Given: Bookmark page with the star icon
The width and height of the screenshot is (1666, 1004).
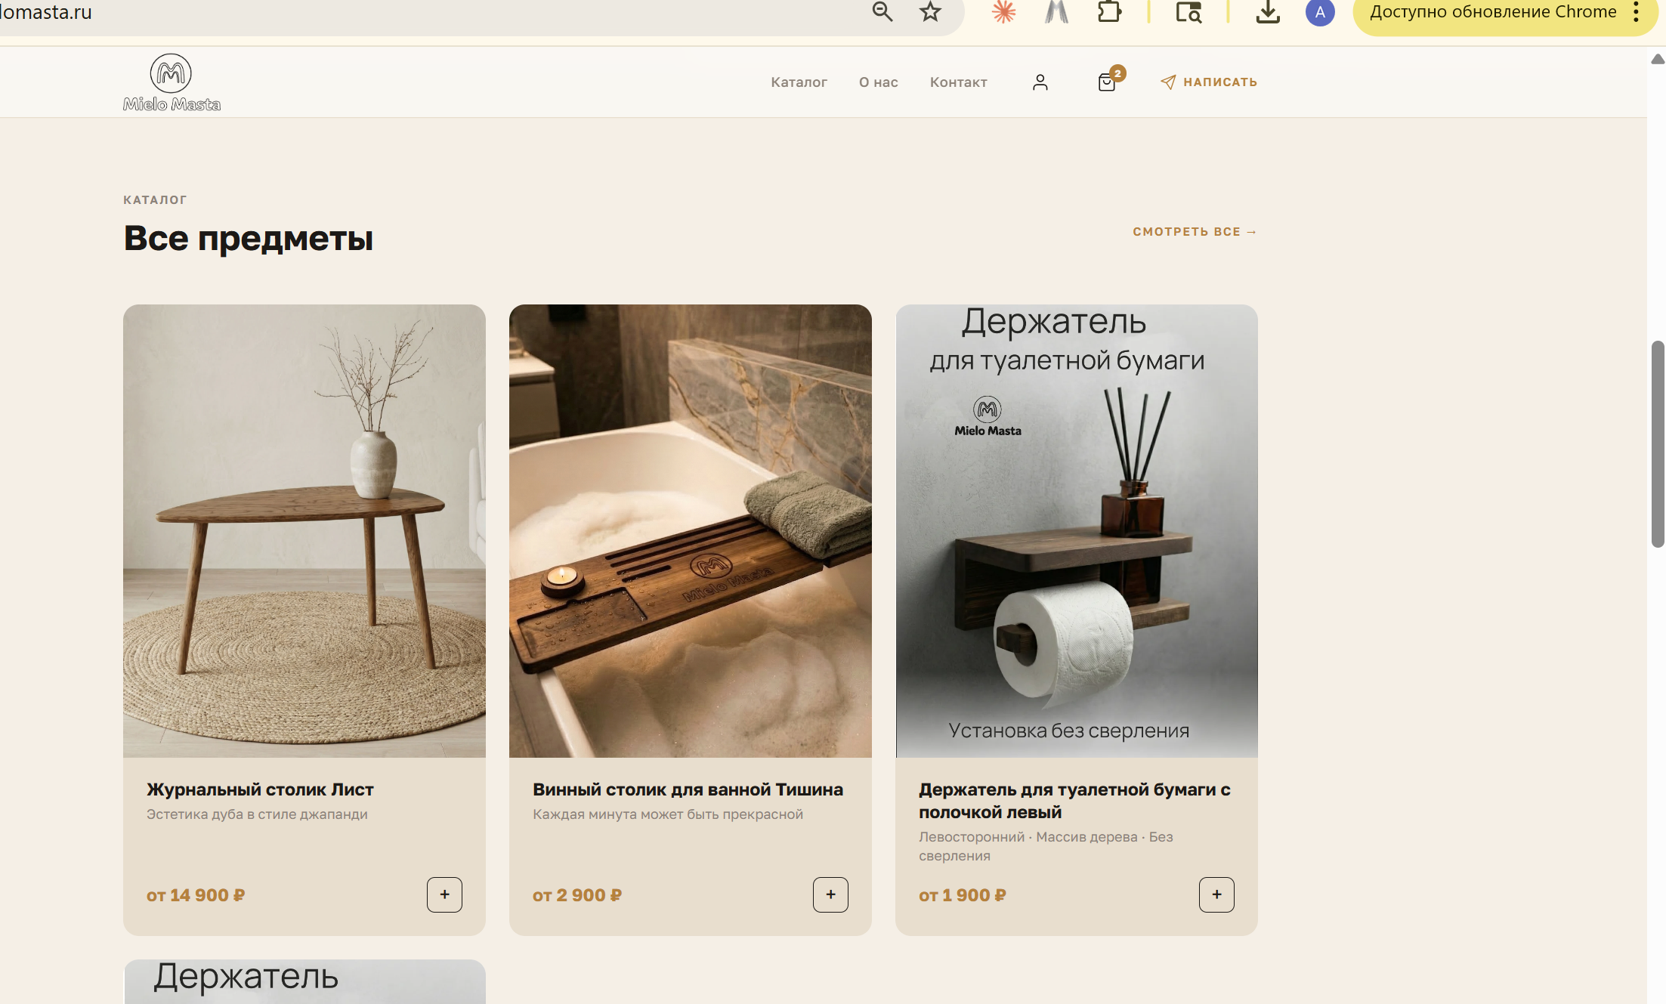Looking at the screenshot, I should coord(930,12).
